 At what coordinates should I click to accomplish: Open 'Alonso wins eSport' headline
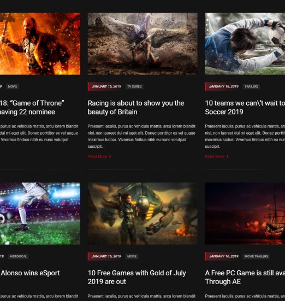click(x=30, y=273)
